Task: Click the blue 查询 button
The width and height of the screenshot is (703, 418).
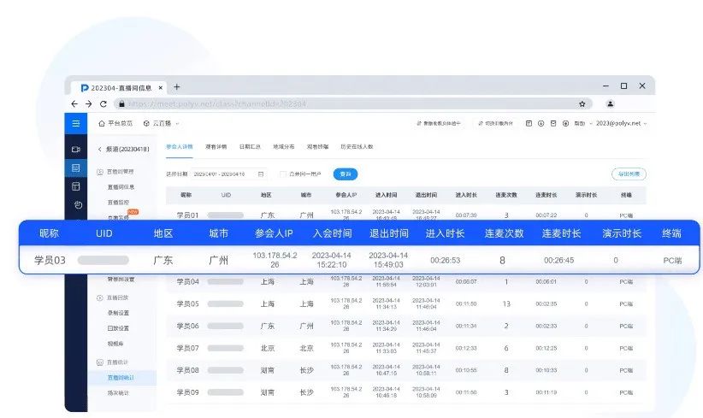Action: click(346, 174)
